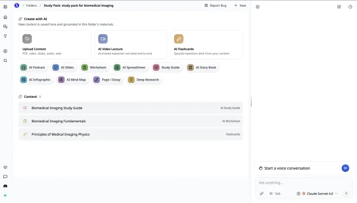Create an AI Spreadsheet
Screen dimensions: 357x203
coord(130,67)
